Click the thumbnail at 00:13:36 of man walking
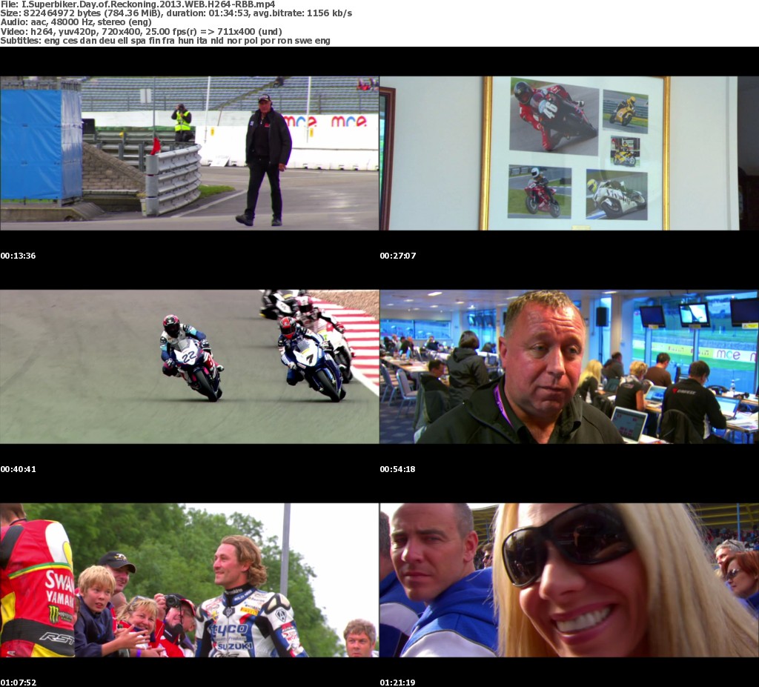759x687 pixels. [189, 153]
